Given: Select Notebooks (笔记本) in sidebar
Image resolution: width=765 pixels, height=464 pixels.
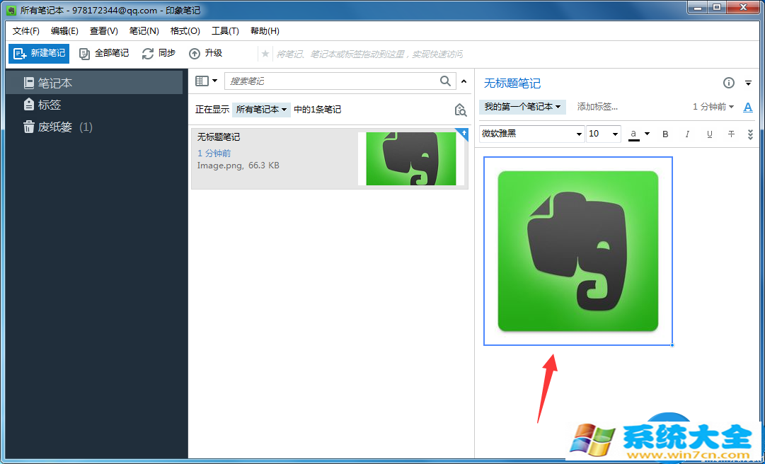Looking at the screenshot, I should click(x=94, y=83).
